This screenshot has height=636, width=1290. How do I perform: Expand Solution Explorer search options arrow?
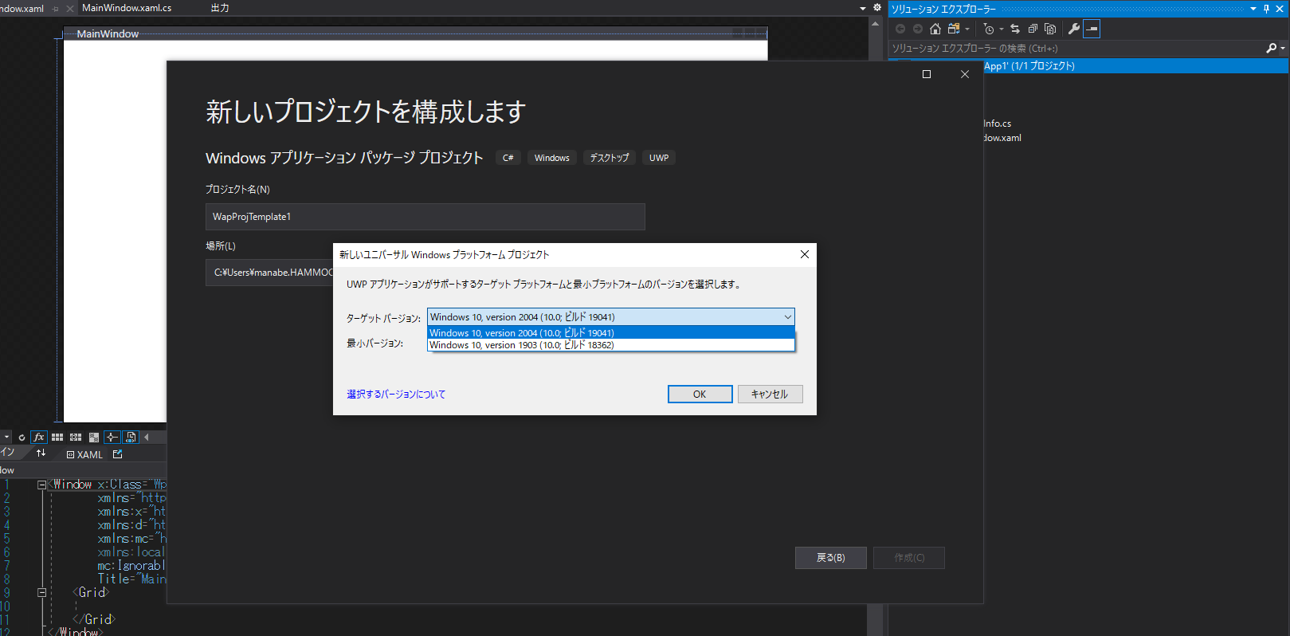pyautogui.click(x=1282, y=49)
